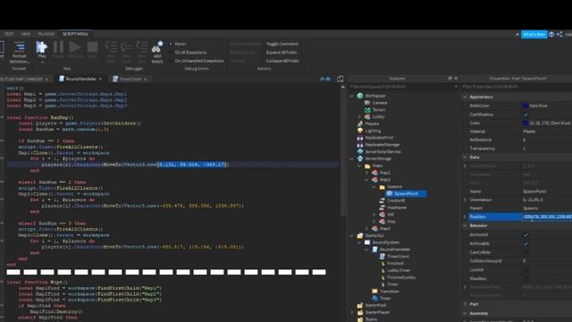Click the ServerScriptService icon in Explorer
Screen dimensions: 572x322
360,151
